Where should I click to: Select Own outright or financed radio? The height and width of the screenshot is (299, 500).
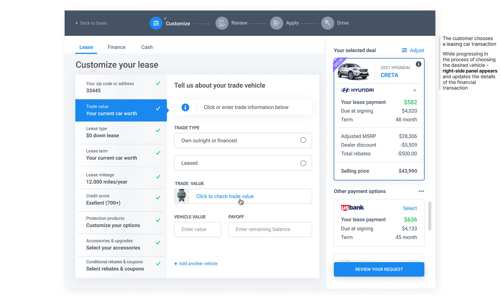[x=303, y=140]
